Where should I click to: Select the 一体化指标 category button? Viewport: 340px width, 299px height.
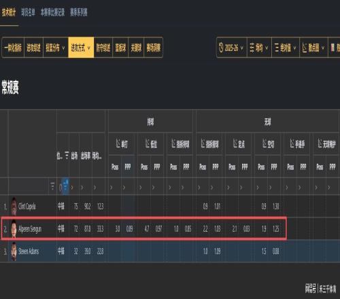coord(13,48)
